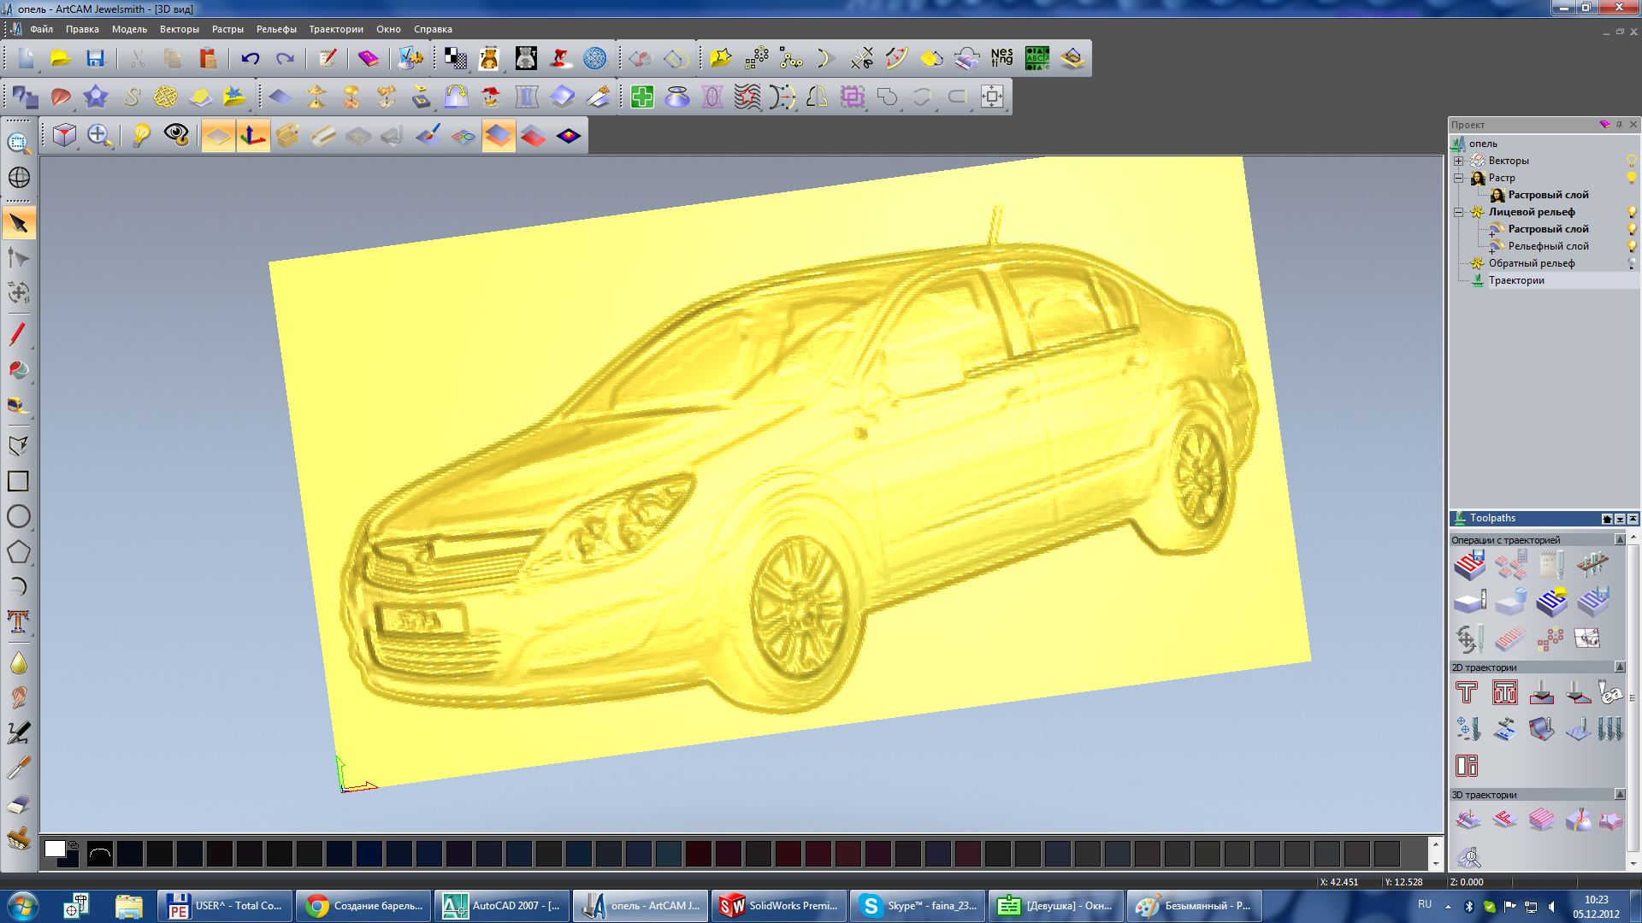Click the Toolpaths panel dropdown arrow button

coord(1620,519)
